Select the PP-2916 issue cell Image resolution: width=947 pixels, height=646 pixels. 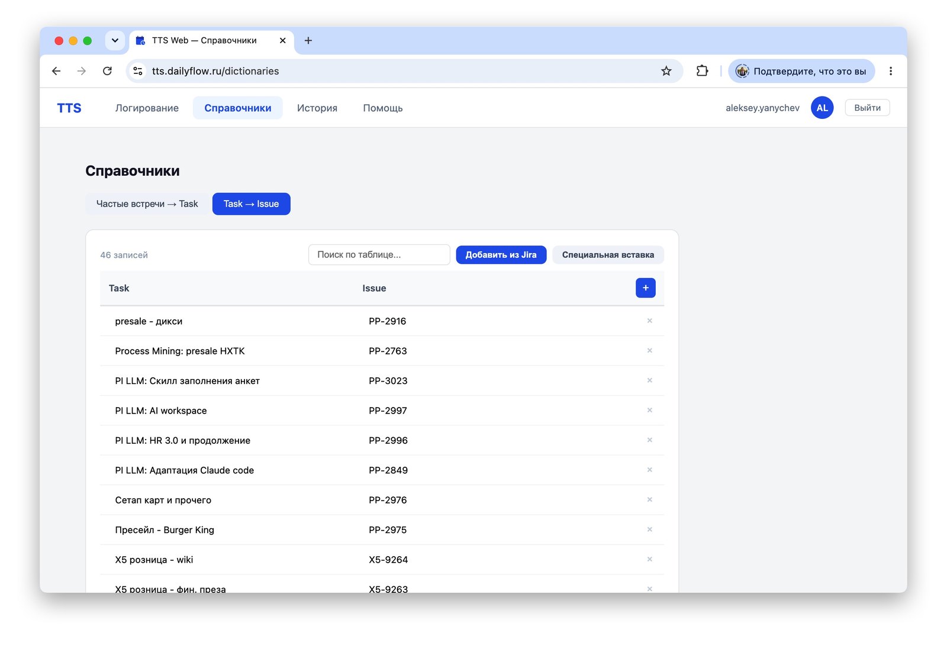(x=388, y=321)
